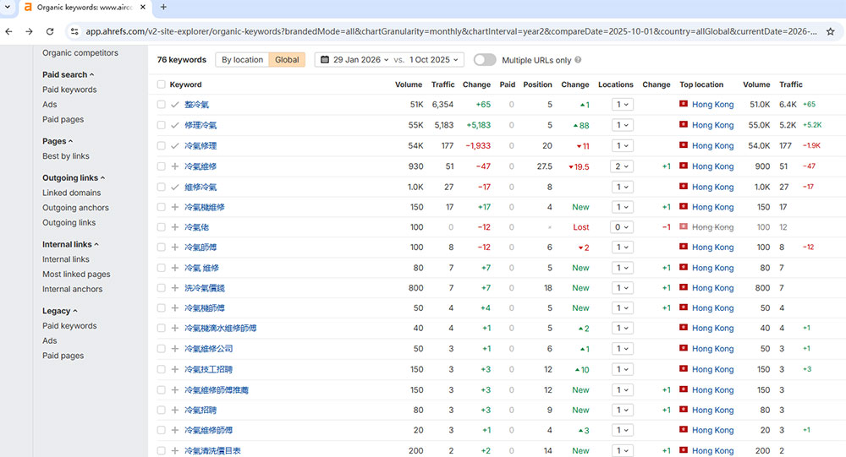The height and width of the screenshot is (457, 846).
Task: Open the Locations dropdown for 整冷氣 row
Action: pos(622,105)
